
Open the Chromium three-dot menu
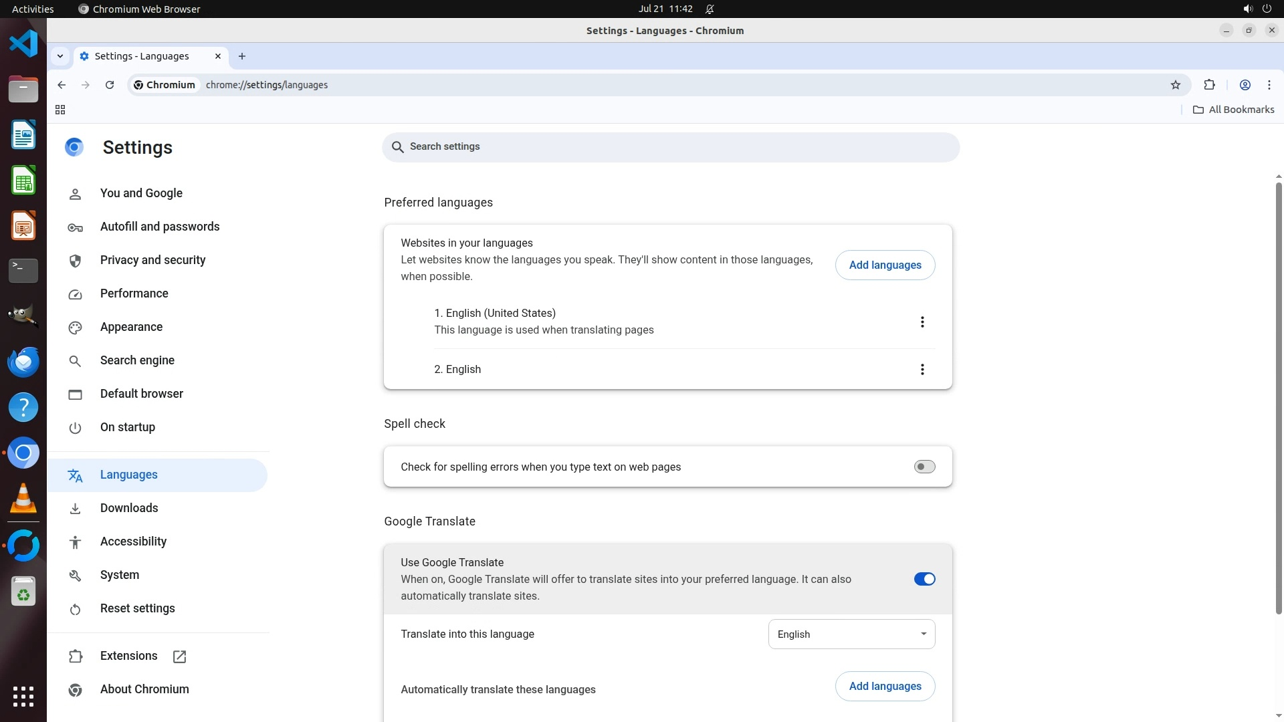1269,85
